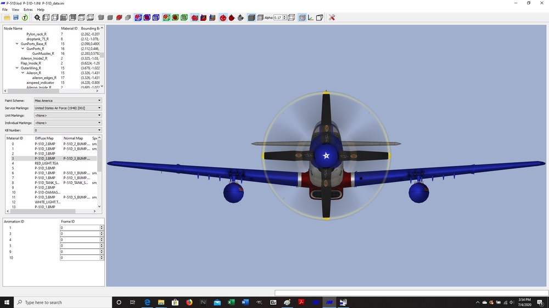Open the File menu
549x308 pixels.
(5, 10)
